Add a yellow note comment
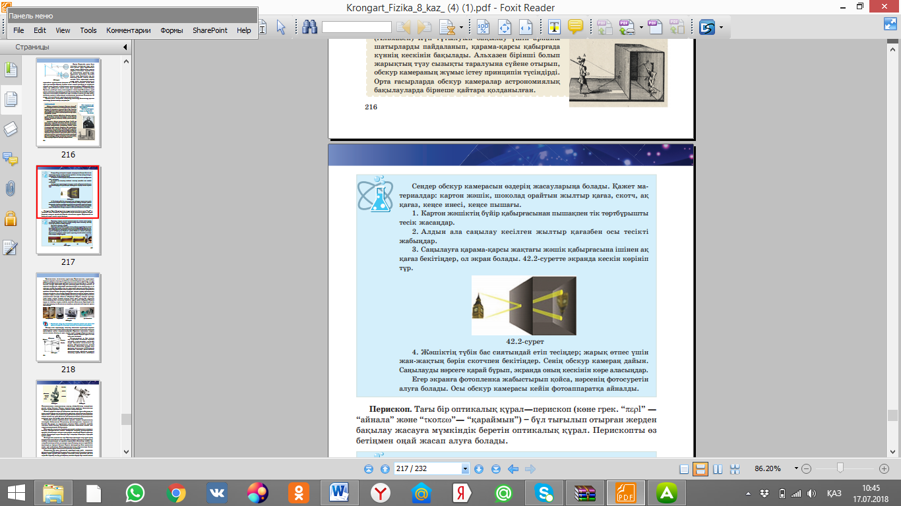Viewport: 901px width, 506px height. pyautogui.click(x=575, y=27)
